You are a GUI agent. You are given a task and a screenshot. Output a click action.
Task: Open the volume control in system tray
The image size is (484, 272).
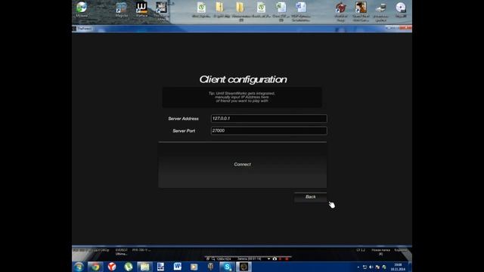point(371,267)
